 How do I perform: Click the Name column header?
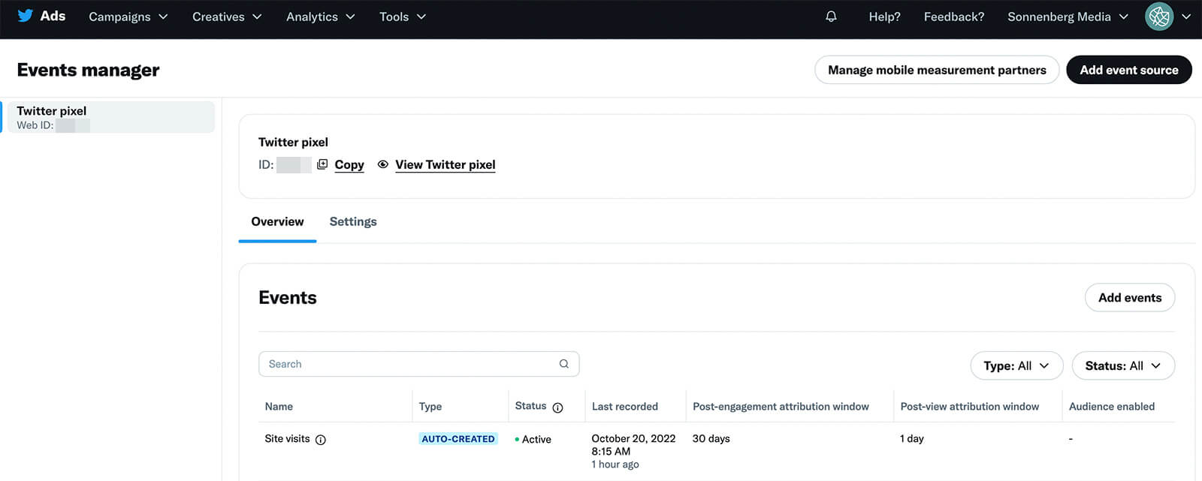(x=279, y=407)
